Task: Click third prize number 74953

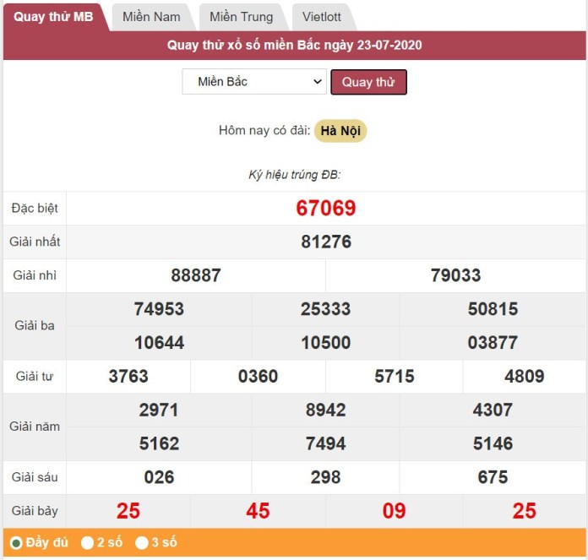Action: 159,309
